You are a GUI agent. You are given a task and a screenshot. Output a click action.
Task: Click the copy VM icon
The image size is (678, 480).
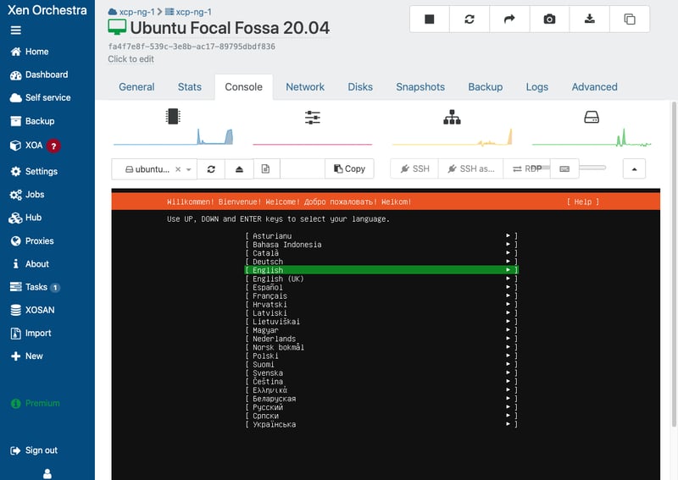click(x=629, y=19)
